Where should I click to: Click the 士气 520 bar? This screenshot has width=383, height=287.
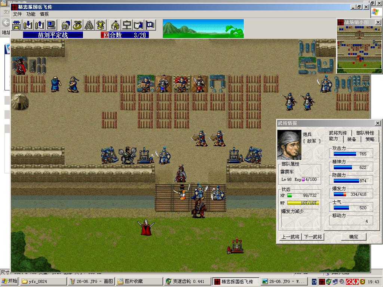(x=350, y=208)
